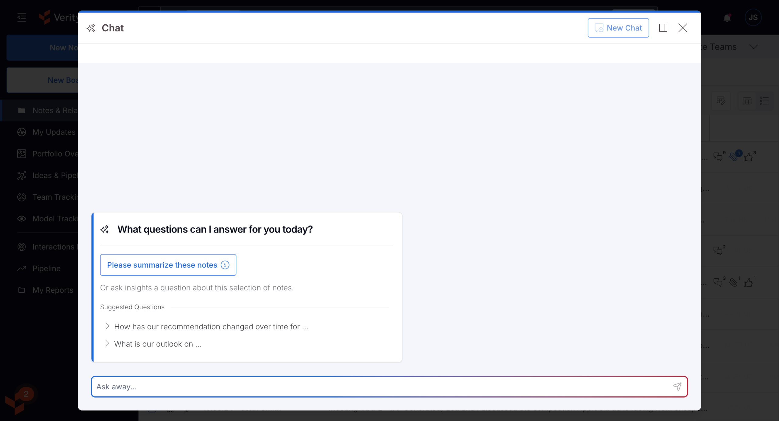Close the Chat dialog

pos(683,28)
